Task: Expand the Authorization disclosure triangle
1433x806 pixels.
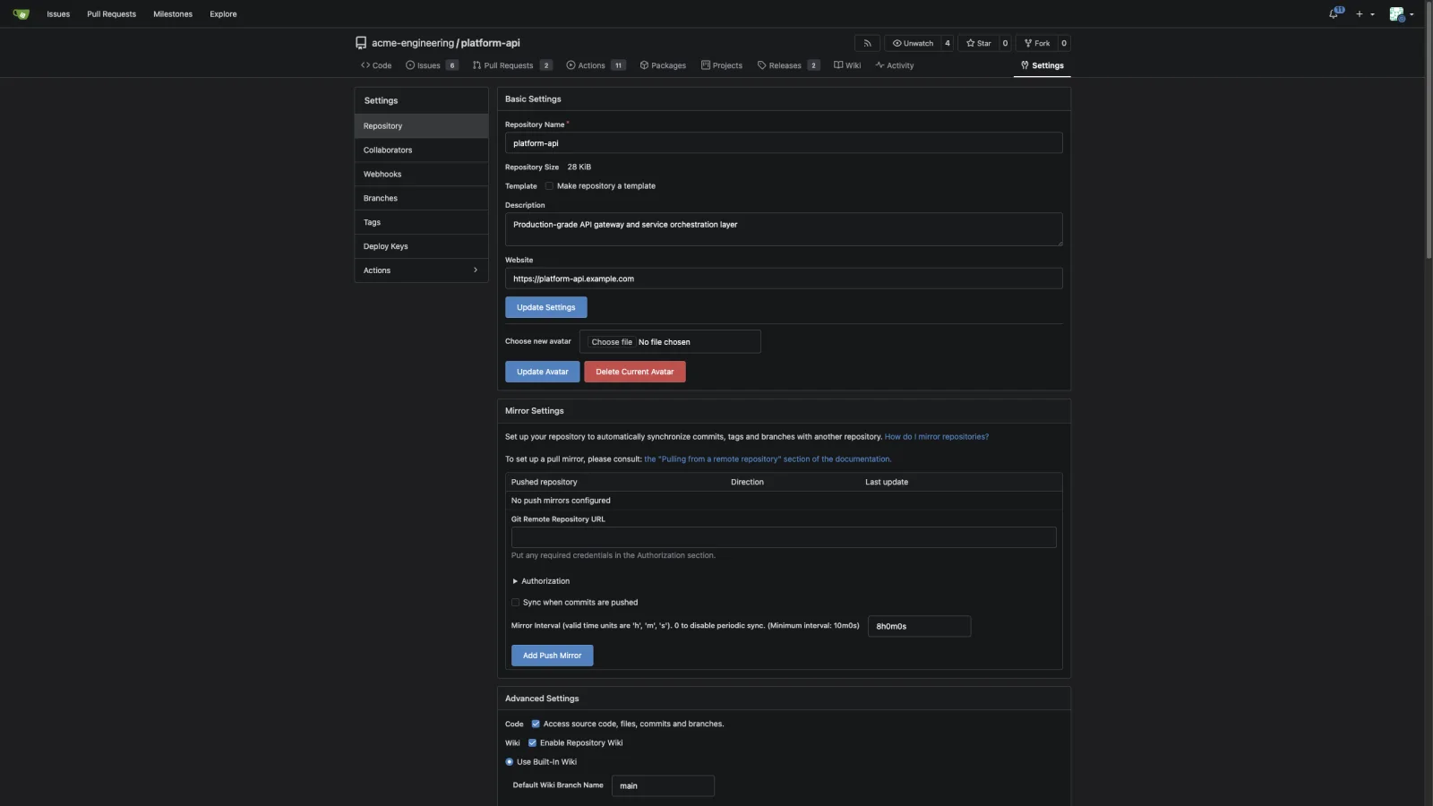Action: click(515, 581)
